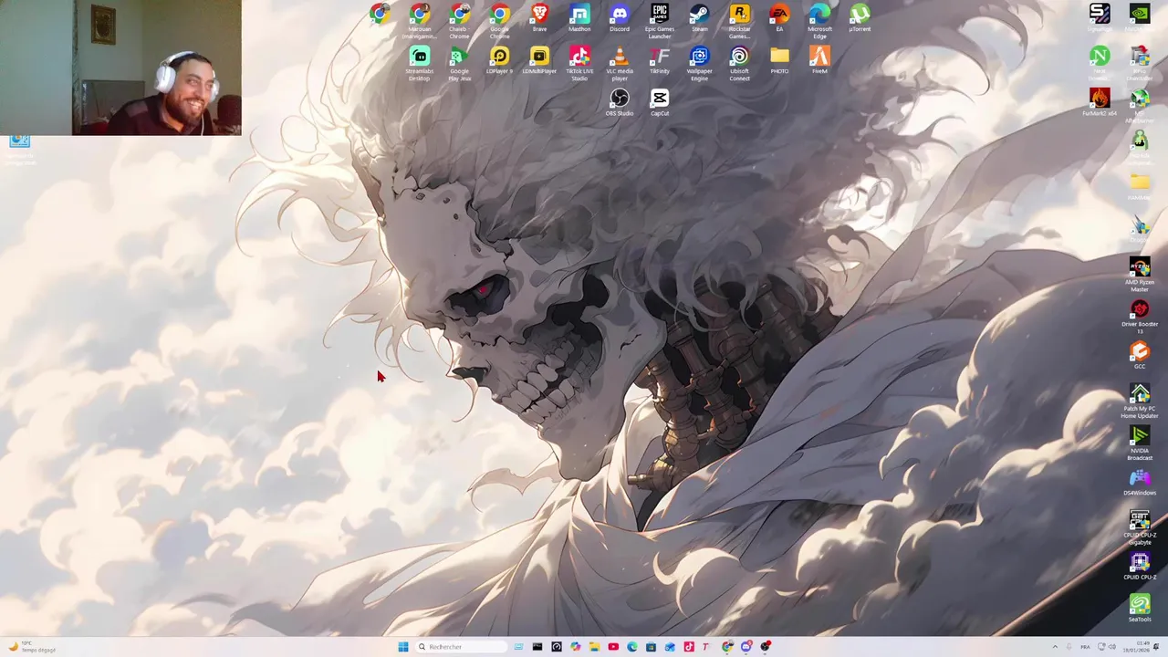This screenshot has width=1168, height=657.
Task: Launch the Ubisoft Connect shortcut
Action: pos(740,64)
